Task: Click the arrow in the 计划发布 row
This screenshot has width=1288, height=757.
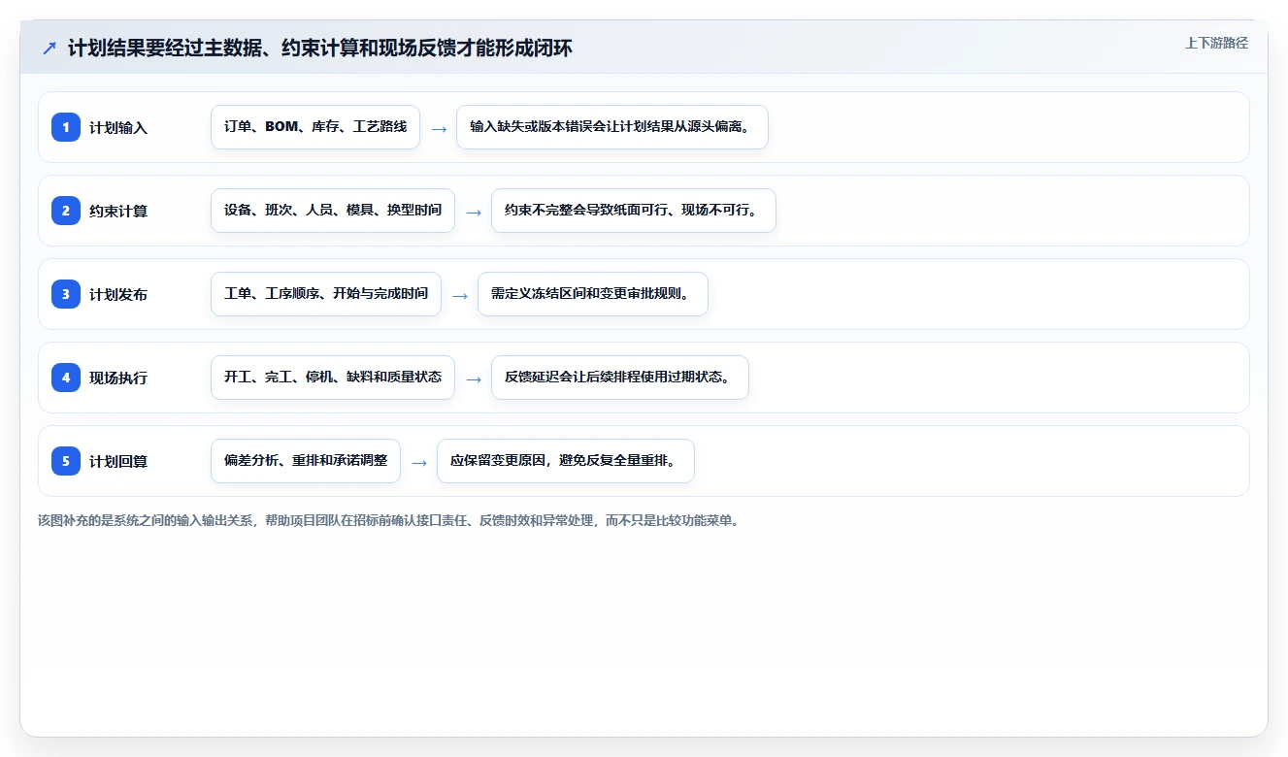Action: coord(460,295)
